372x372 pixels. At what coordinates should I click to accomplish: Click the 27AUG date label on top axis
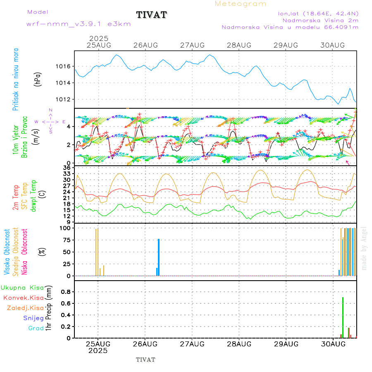click(x=192, y=45)
